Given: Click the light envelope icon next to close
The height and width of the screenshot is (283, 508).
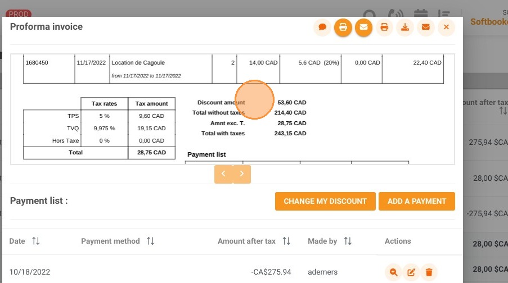Looking at the screenshot, I should pos(426,27).
